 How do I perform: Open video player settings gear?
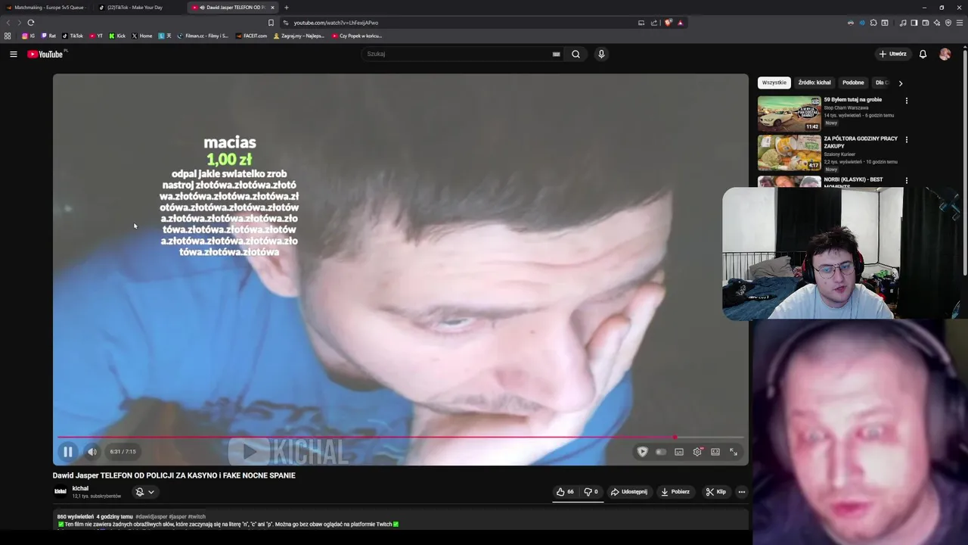click(x=697, y=452)
